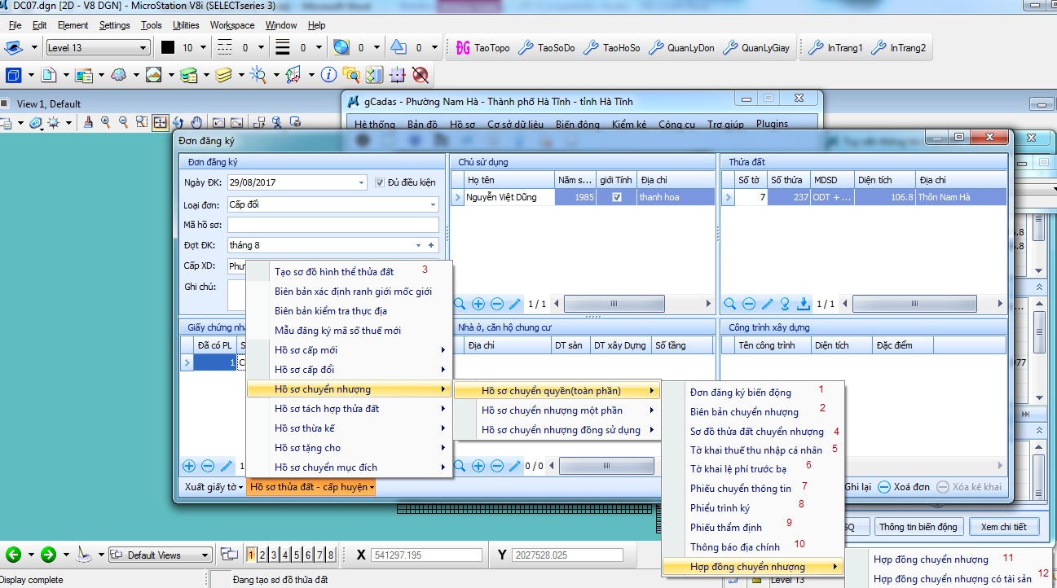Click the blue information icon in toolbar
Screen dimensions: 1057x588
coord(328,75)
